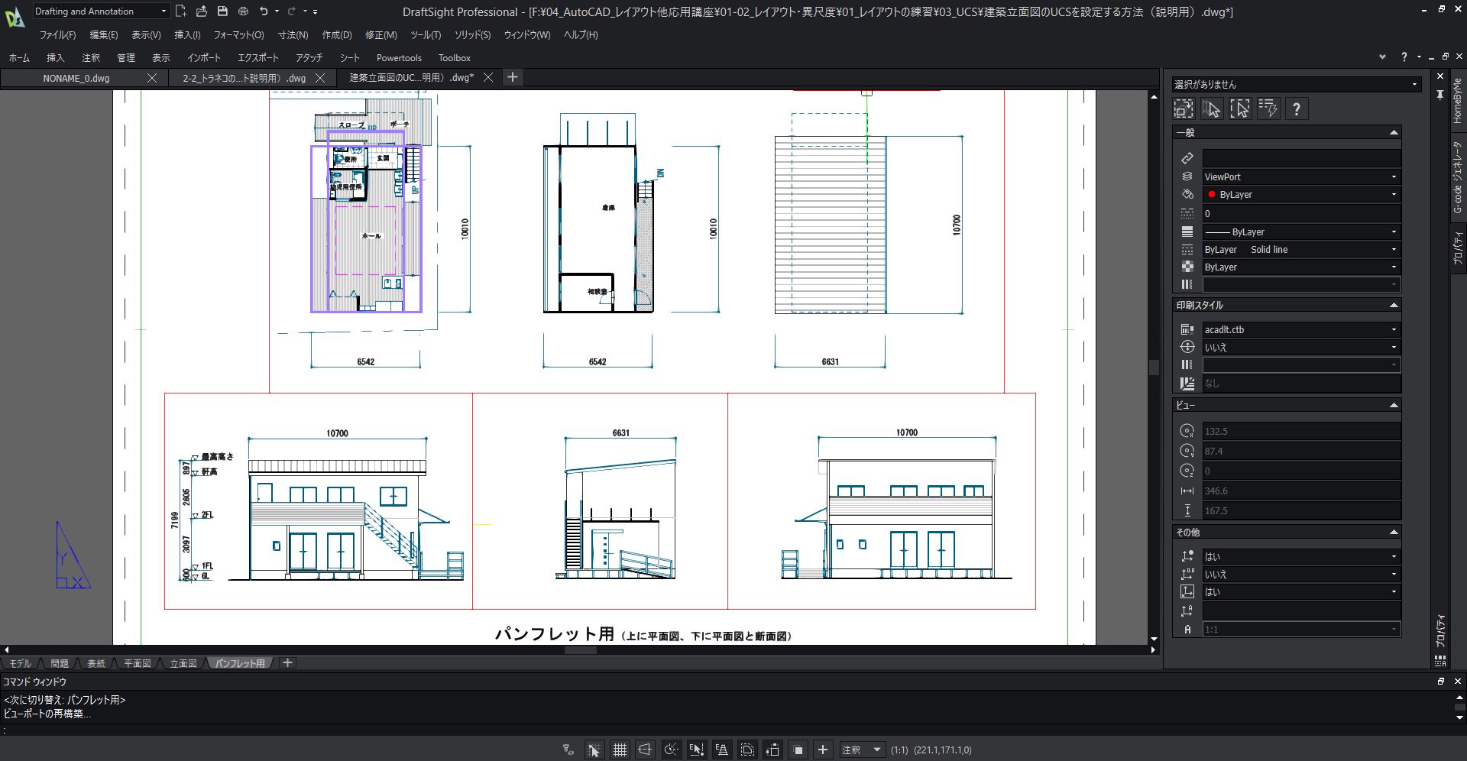Open the Drafting and Annotation workspace dropdown

click(x=164, y=11)
